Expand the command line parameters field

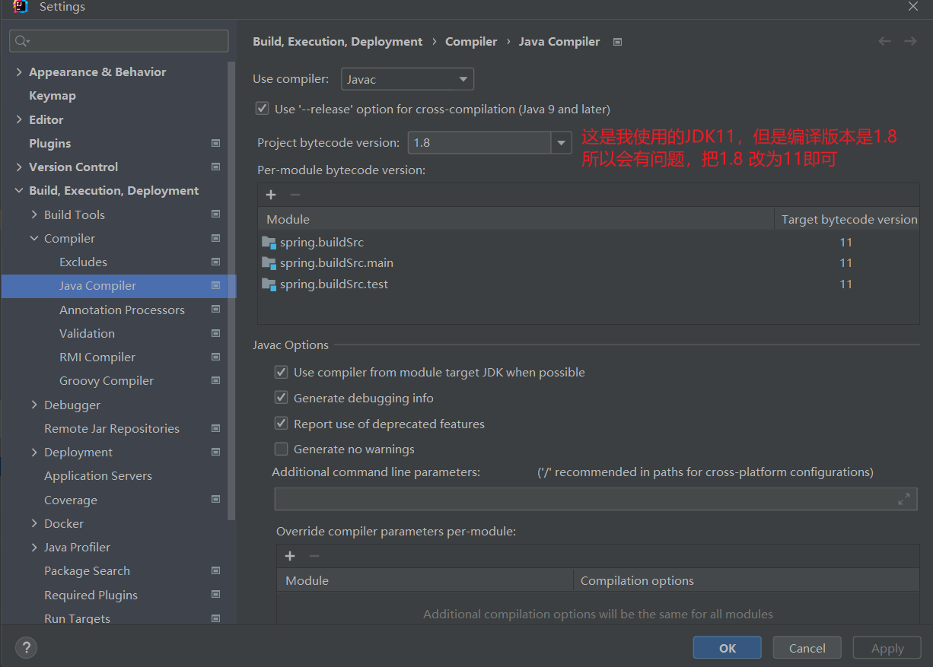coord(903,499)
